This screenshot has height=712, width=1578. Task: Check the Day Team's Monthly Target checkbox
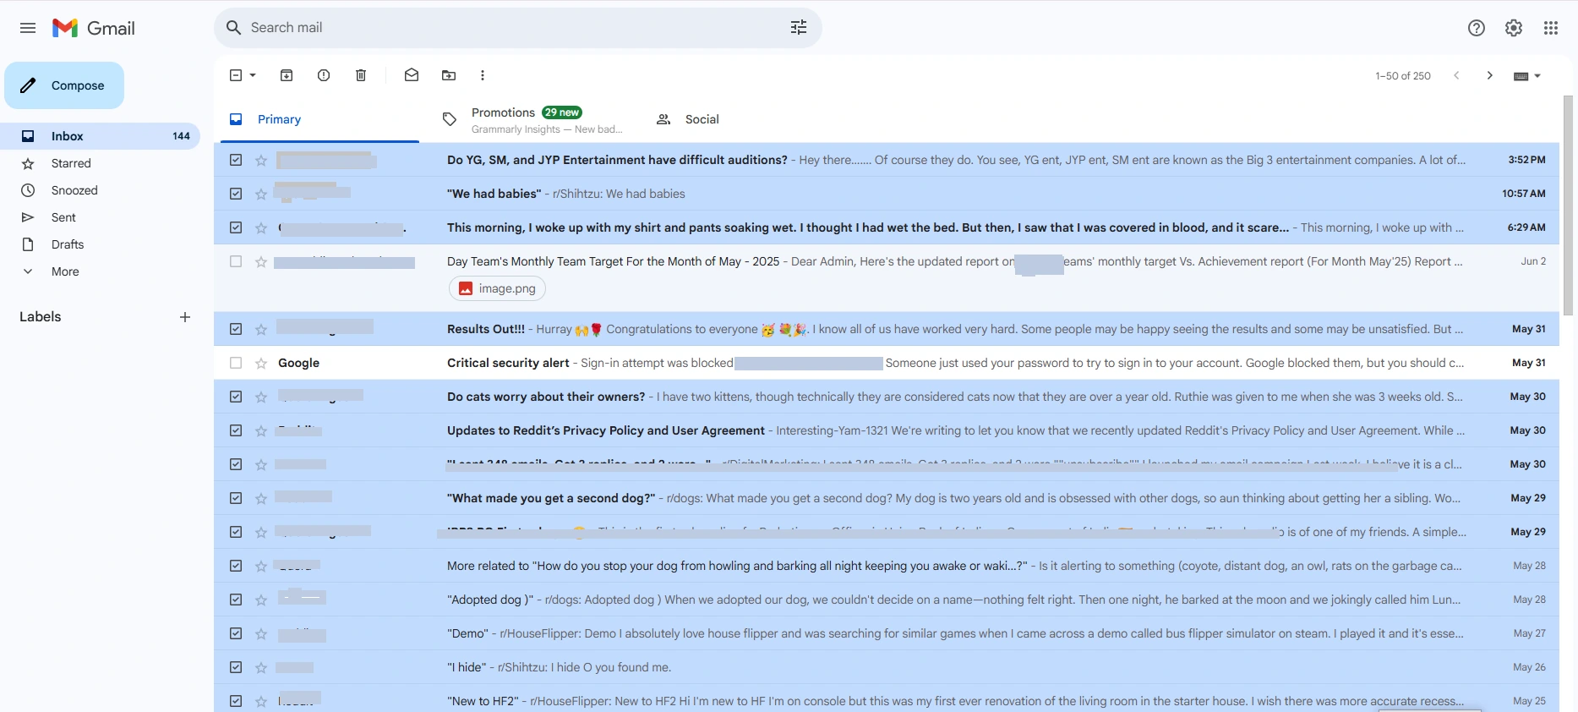coord(236,261)
